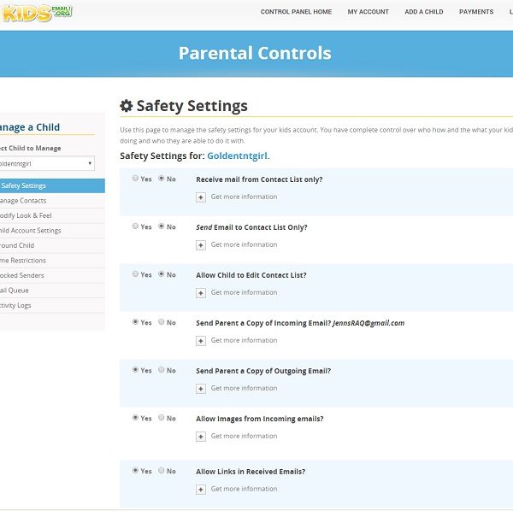Click Get more information under Send Parent Copy of Outgoing Email

pos(244,388)
